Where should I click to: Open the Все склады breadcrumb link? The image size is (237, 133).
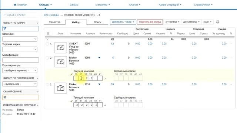[x=51, y=15]
